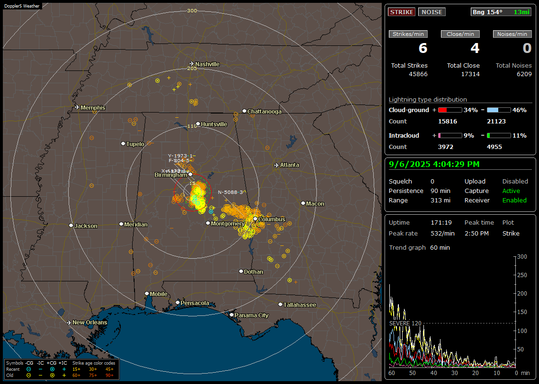539x384 pixels.
Task: Click the Huntsville city marker dot
Action: tap(198, 124)
